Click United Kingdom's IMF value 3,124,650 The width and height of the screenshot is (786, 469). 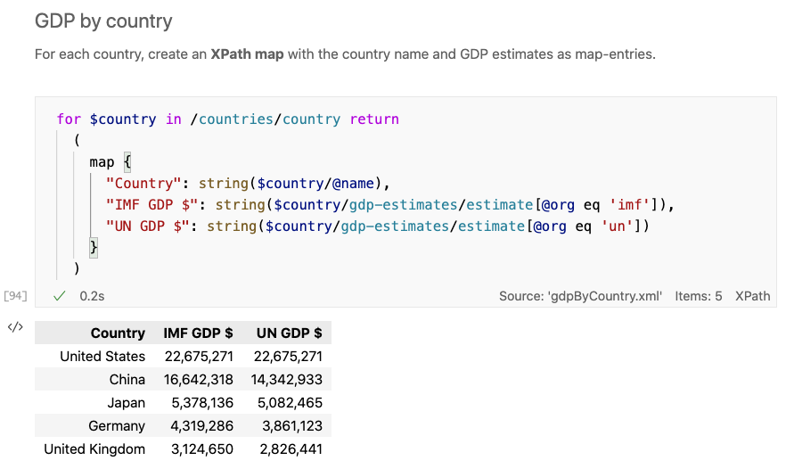[x=198, y=449]
